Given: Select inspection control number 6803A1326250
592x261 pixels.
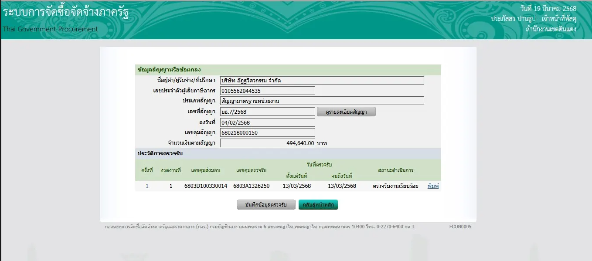Looking at the screenshot, I should click(252, 186).
